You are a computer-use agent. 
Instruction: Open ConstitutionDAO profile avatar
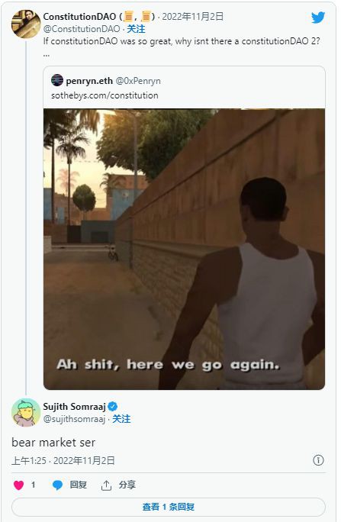[26, 24]
